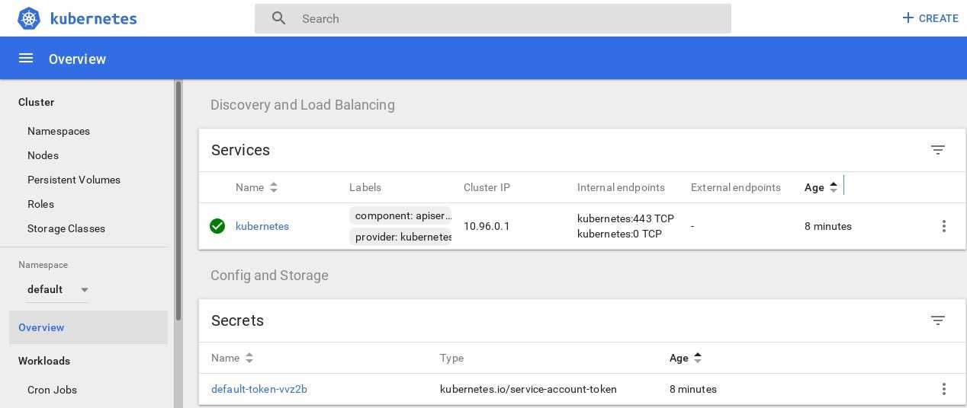
Task: Open the default namespace dropdown
Action: click(58, 289)
